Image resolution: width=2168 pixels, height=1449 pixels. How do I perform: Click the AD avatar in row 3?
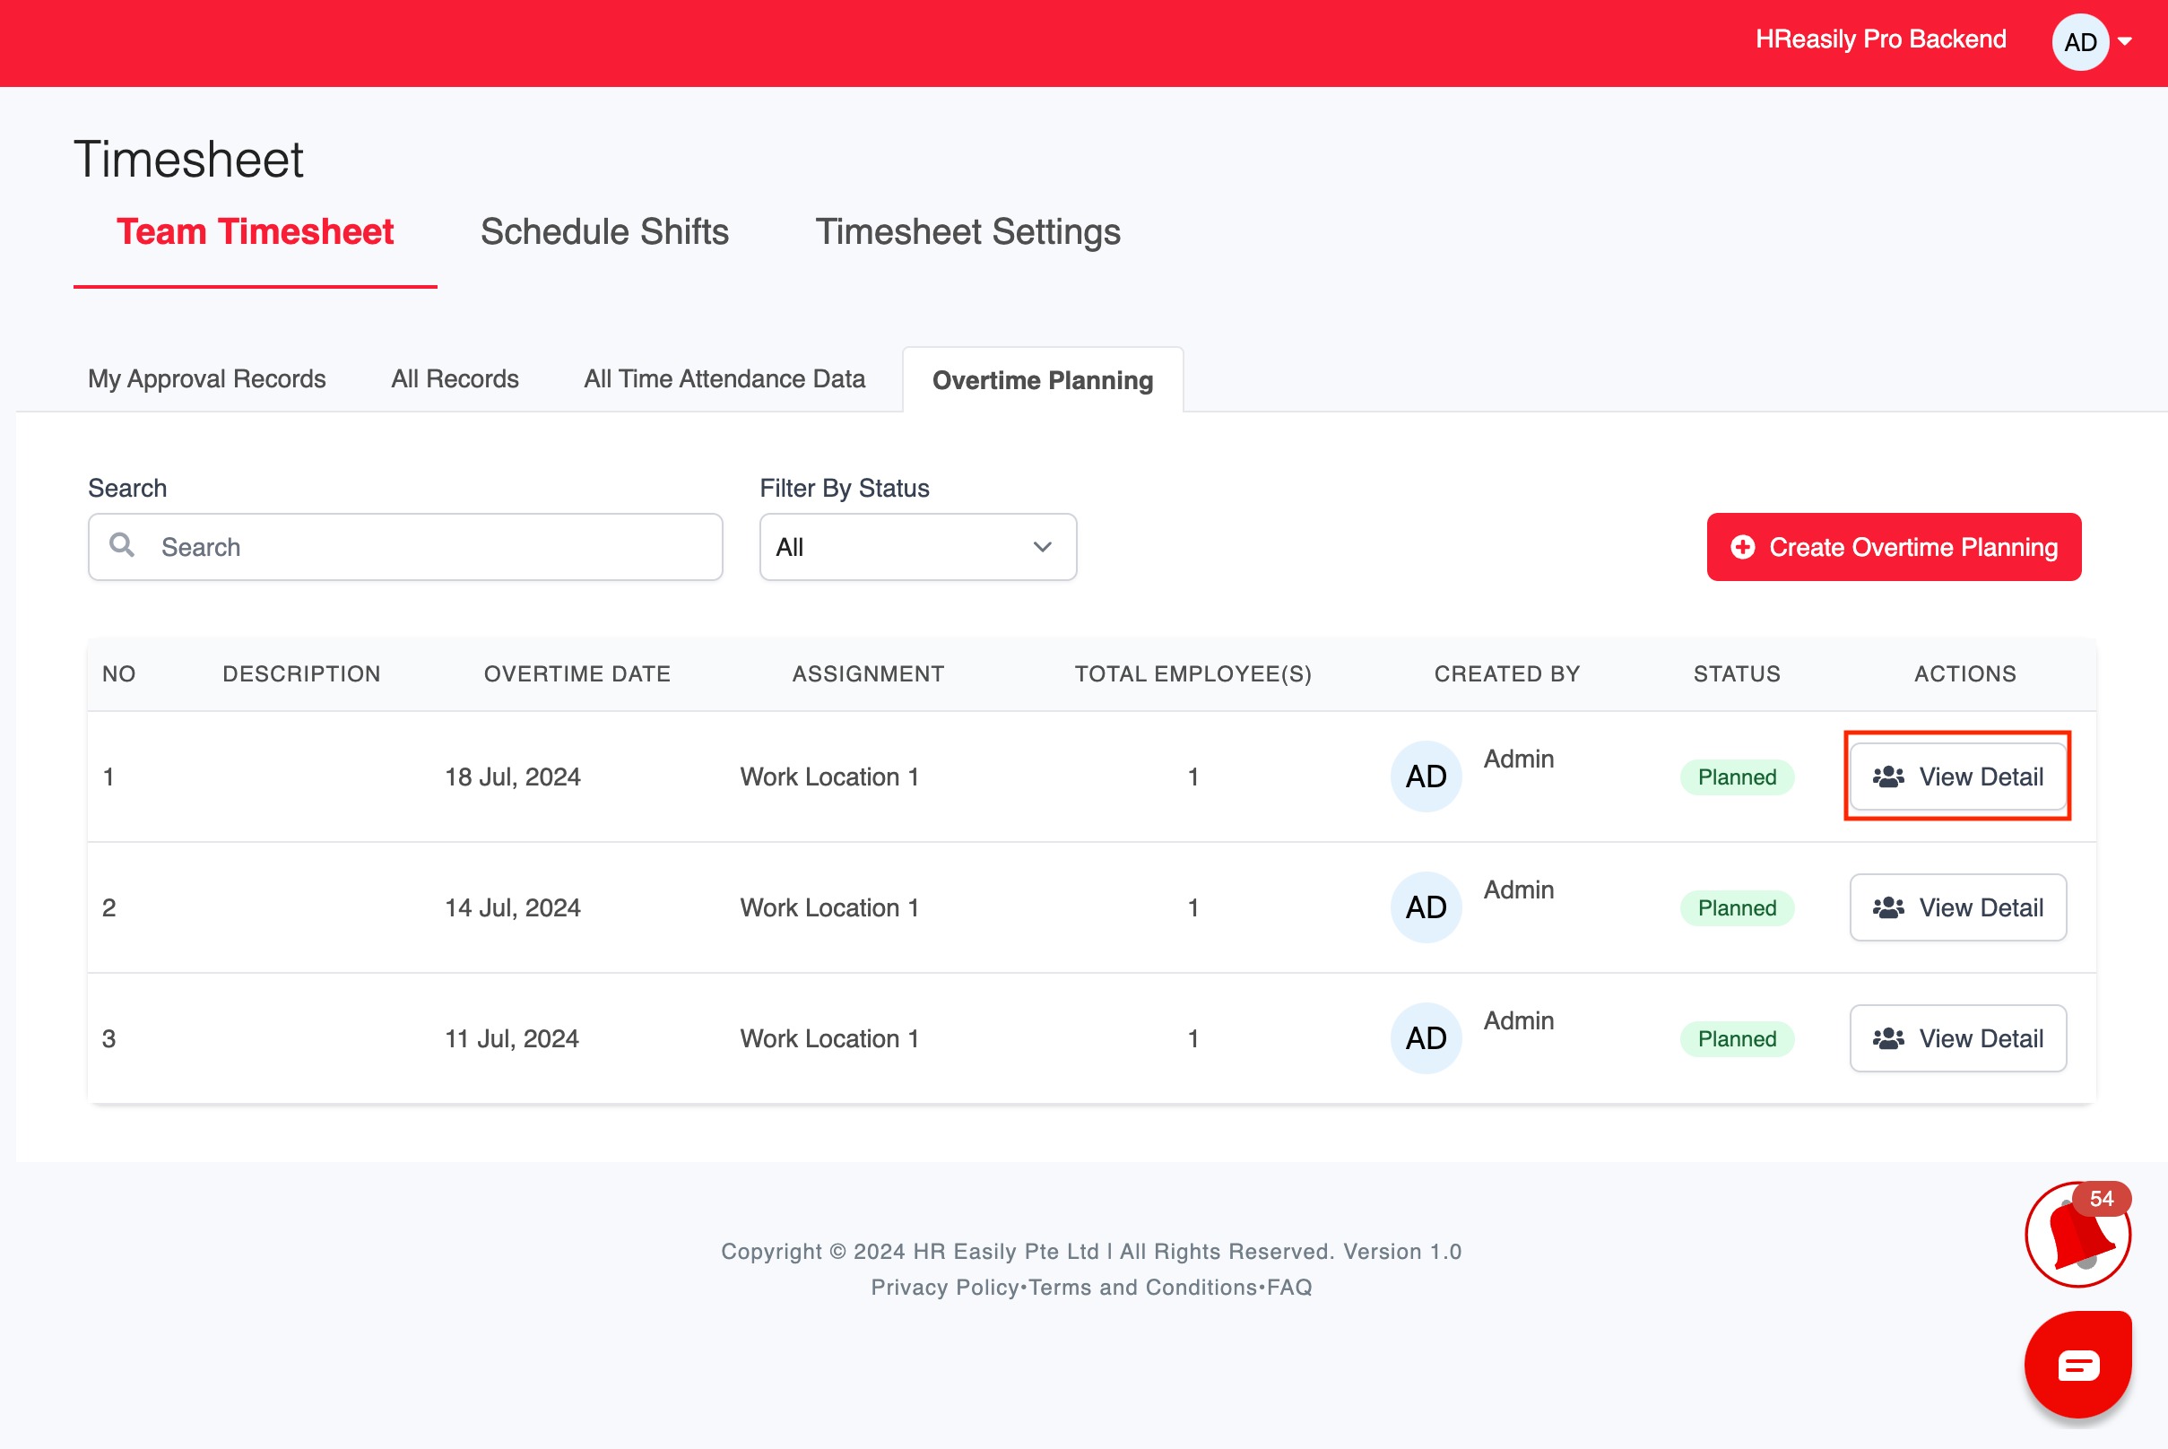[x=1425, y=1037]
